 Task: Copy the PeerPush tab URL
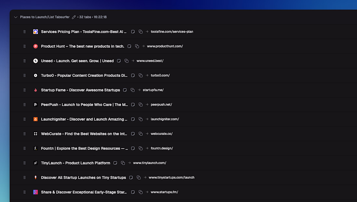(141, 105)
